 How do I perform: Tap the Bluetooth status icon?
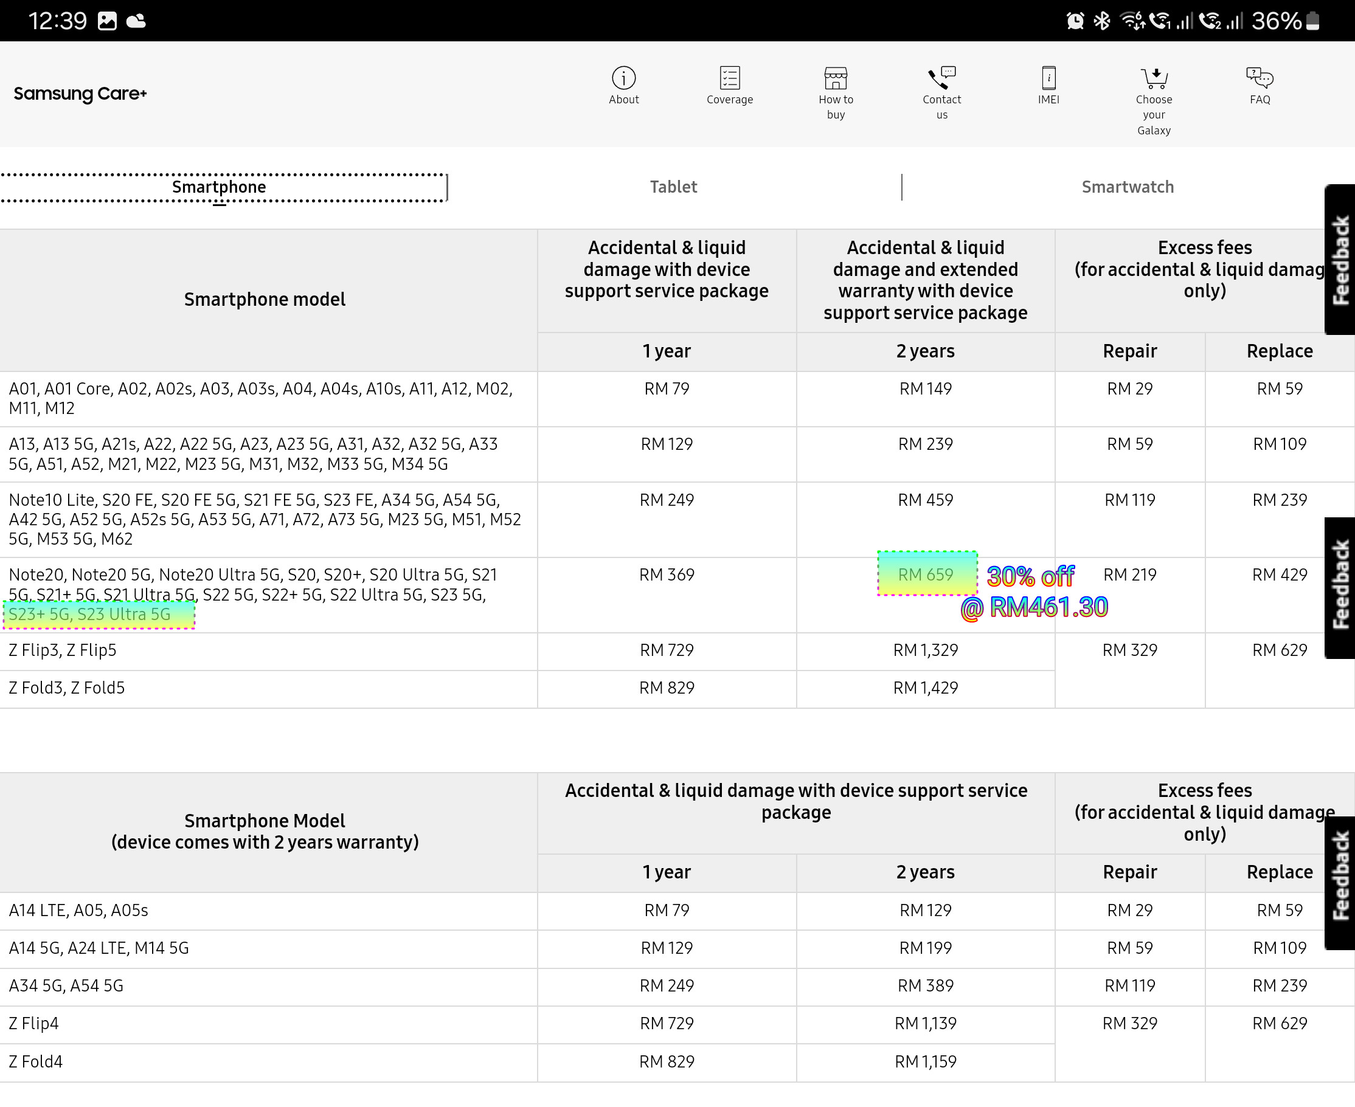pyautogui.click(x=1102, y=21)
